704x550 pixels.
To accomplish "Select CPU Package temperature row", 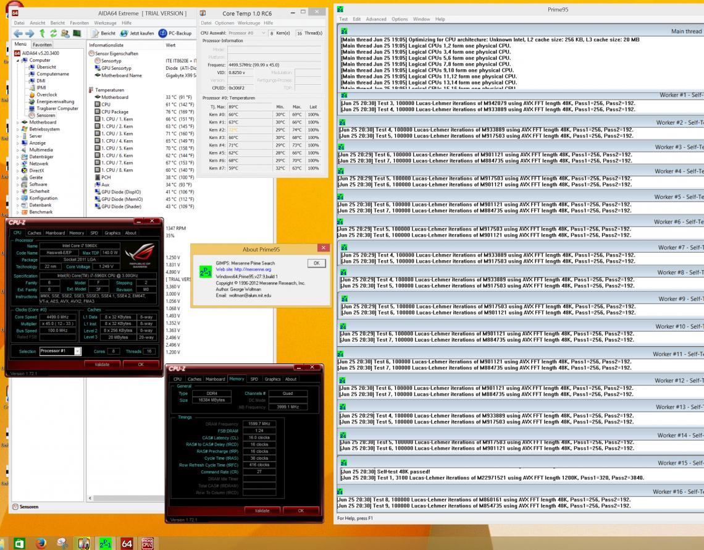I will (144, 112).
